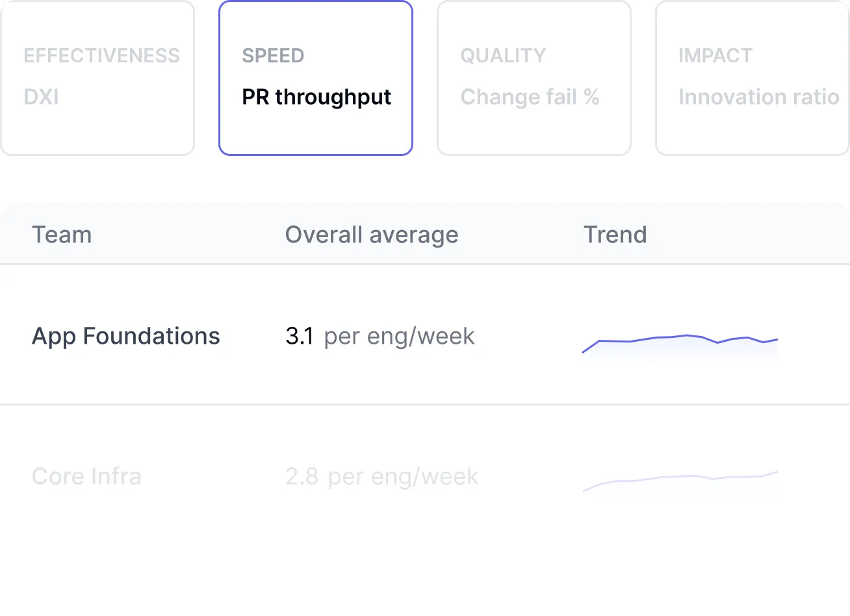Click the EFFECTIVENESS category heading

coord(101,56)
